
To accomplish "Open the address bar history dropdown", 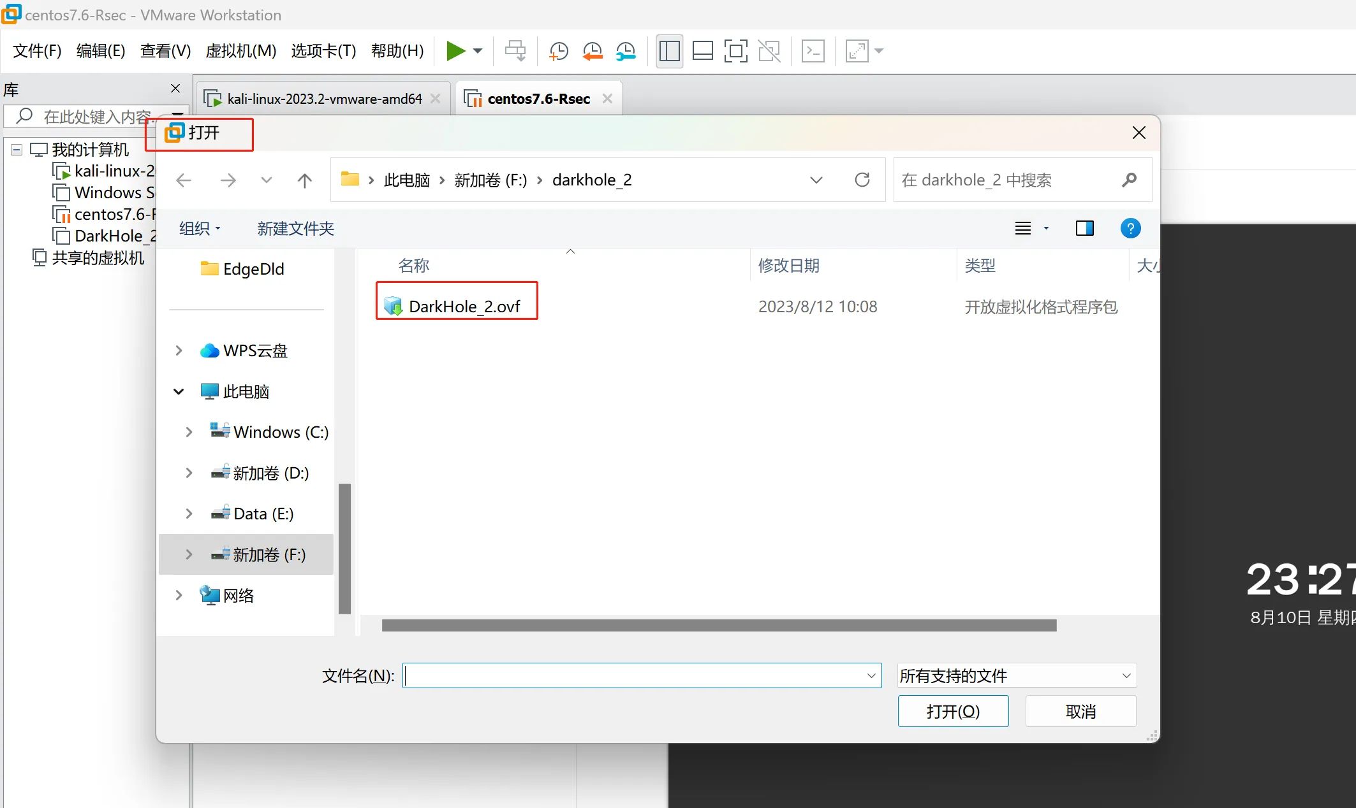I will coord(816,180).
